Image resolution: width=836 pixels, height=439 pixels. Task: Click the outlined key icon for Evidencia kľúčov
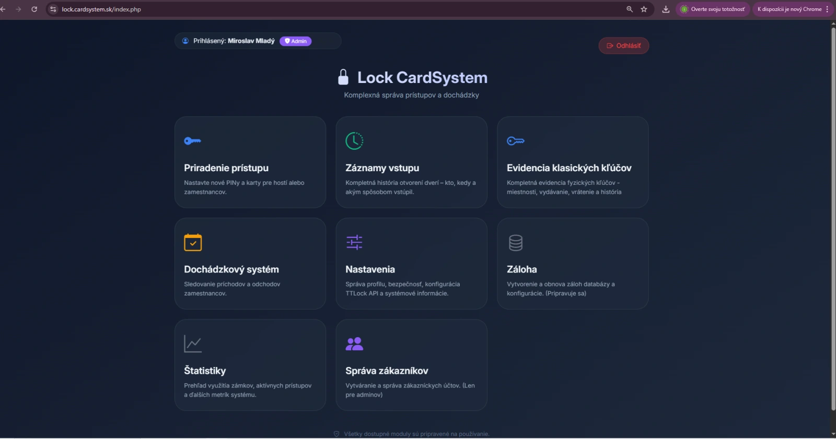(x=515, y=141)
